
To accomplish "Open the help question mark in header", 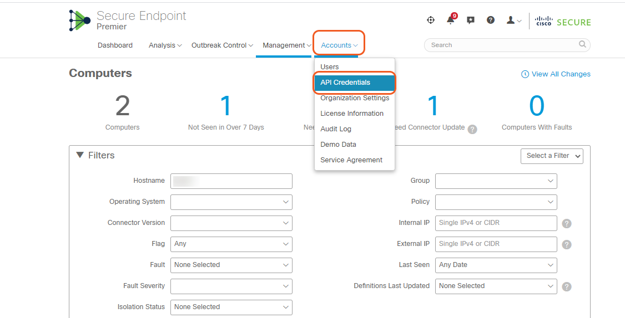I will click(491, 20).
